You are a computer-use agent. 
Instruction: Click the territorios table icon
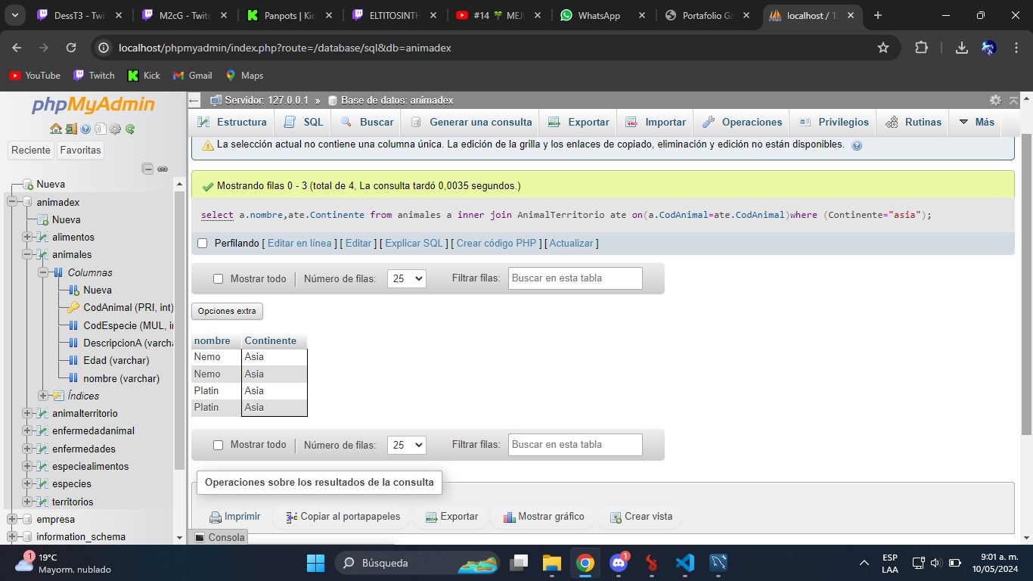pyautogui.click(x=43, y=502)
